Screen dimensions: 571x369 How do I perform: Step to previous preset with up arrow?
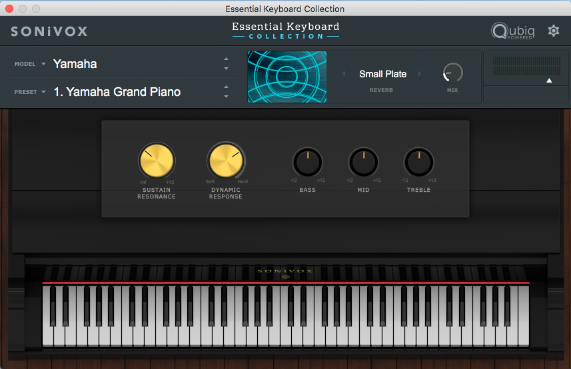(226, 87)
